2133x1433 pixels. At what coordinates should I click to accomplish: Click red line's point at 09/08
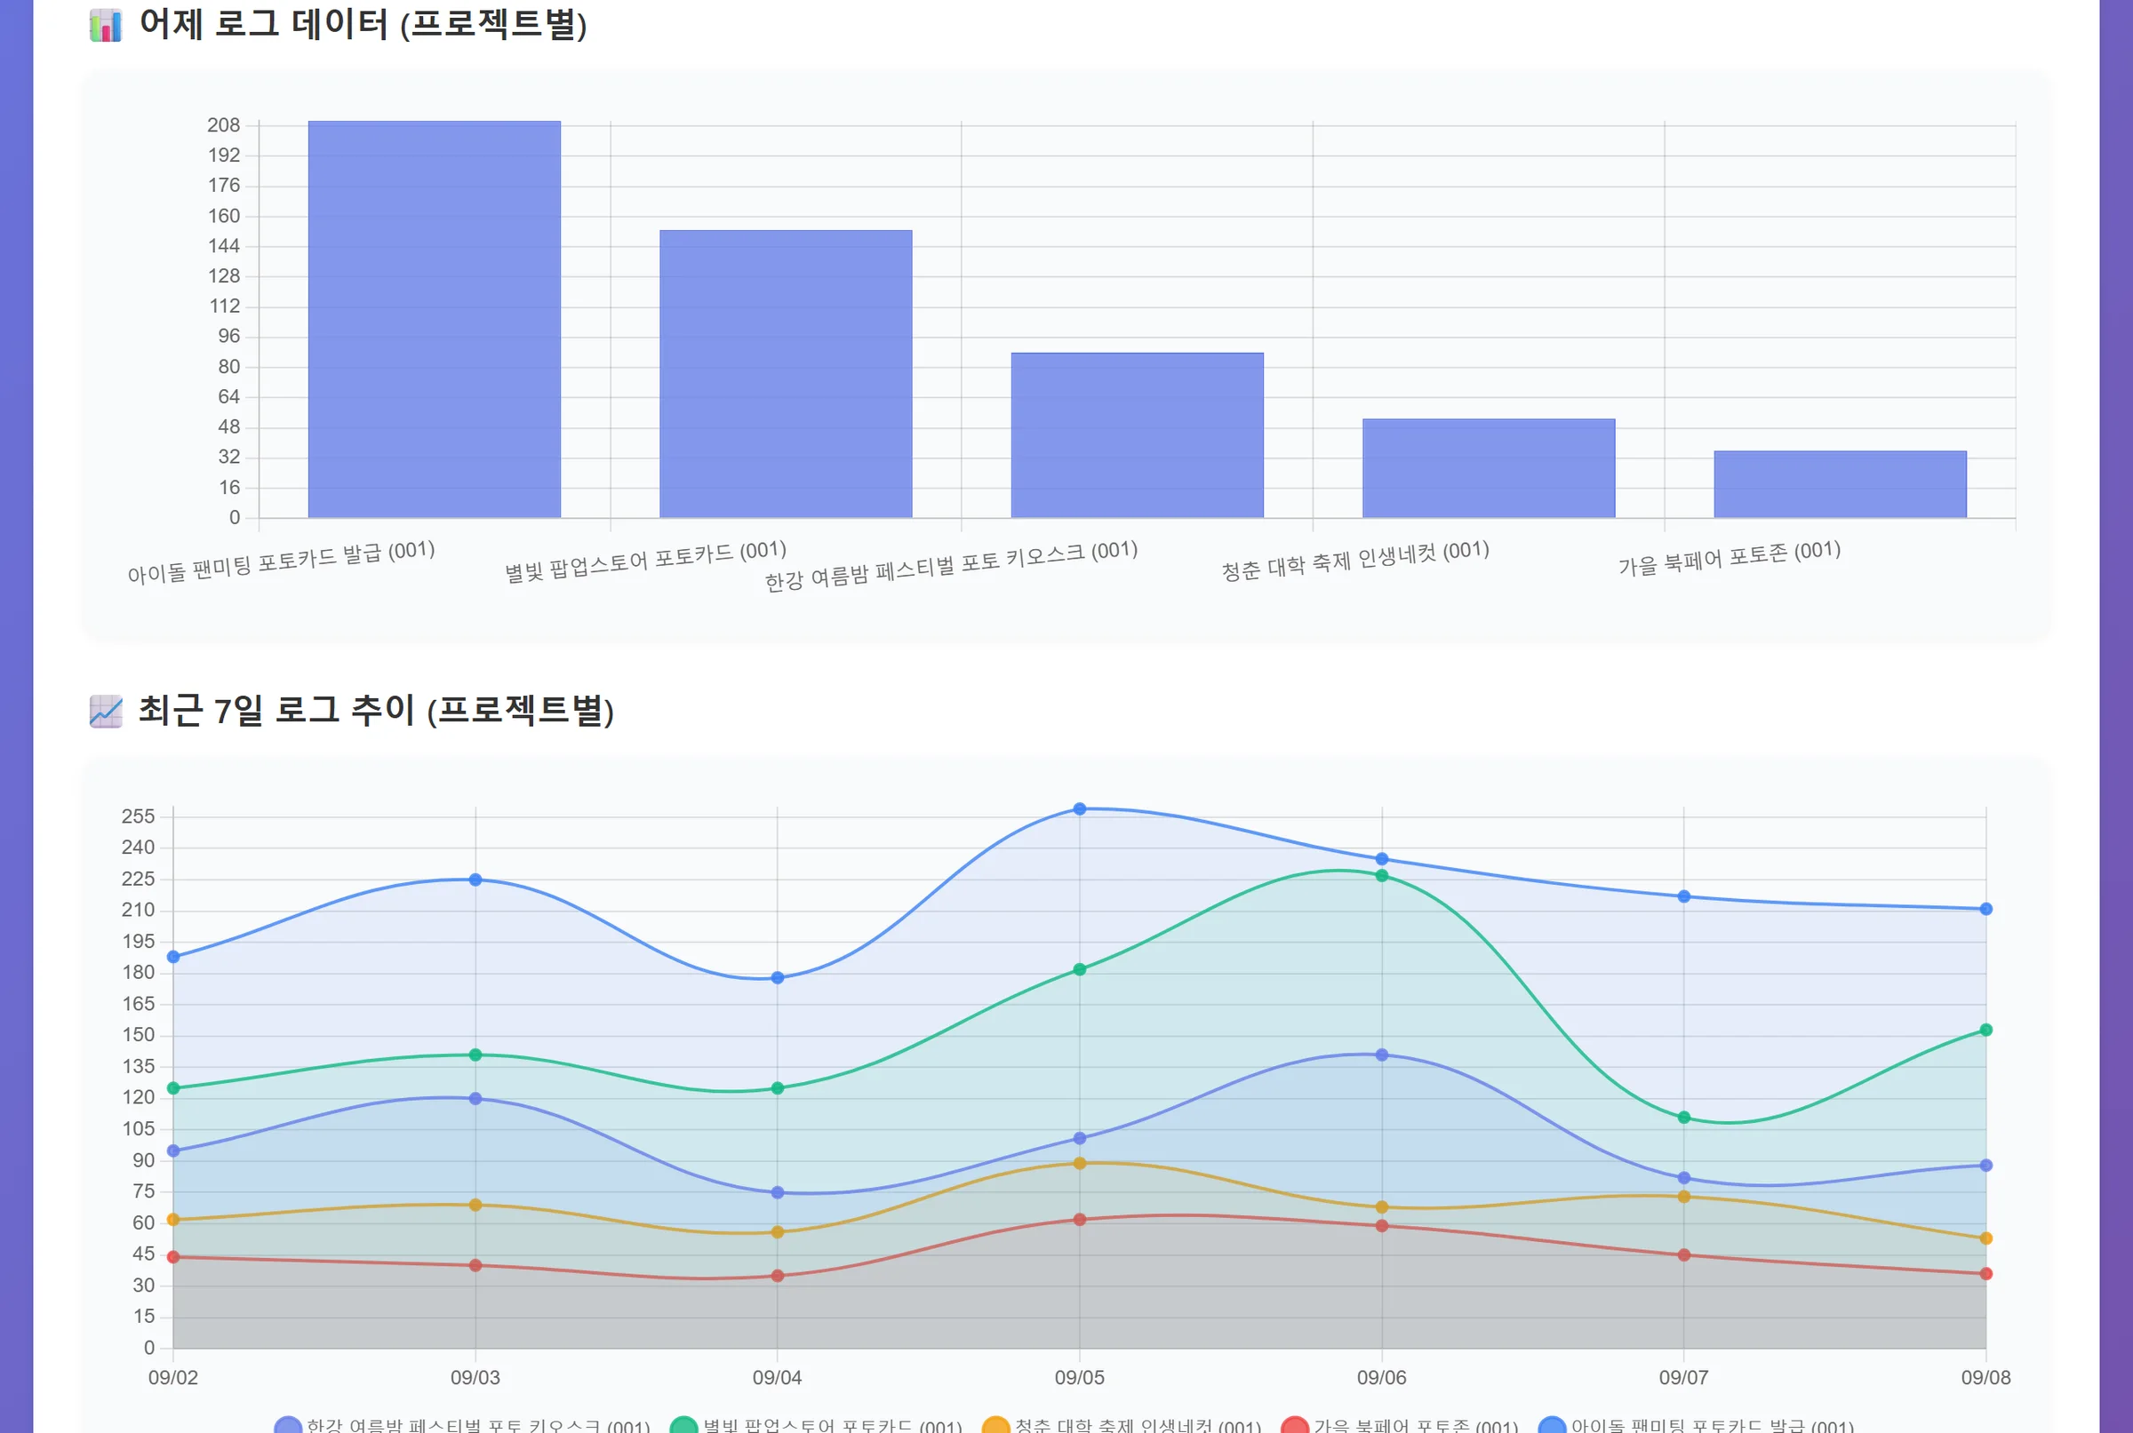[x=1985, y=1274]
